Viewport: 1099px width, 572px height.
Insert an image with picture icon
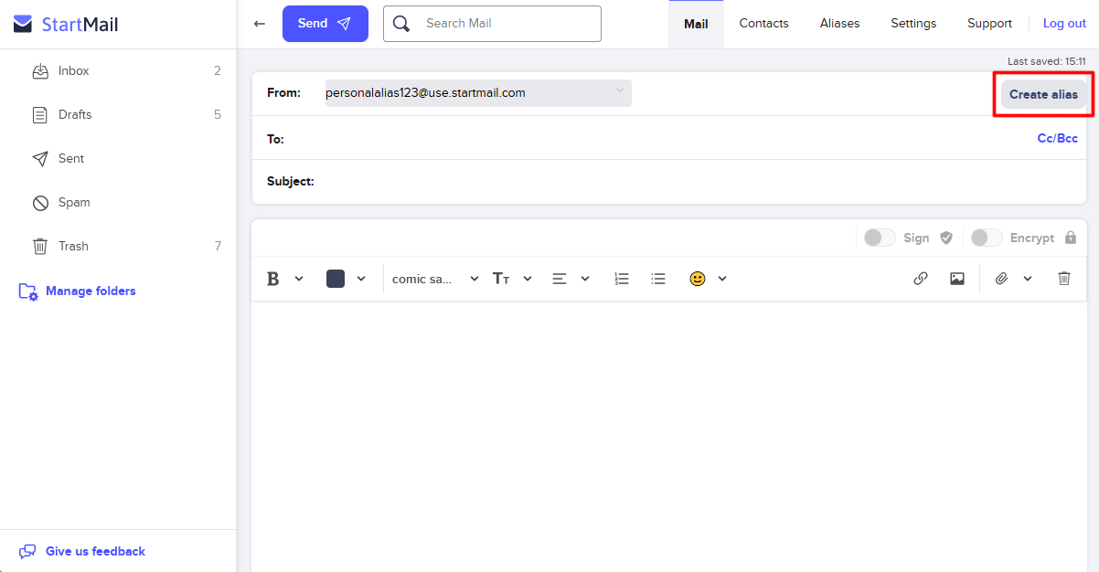tap(957, 279)
